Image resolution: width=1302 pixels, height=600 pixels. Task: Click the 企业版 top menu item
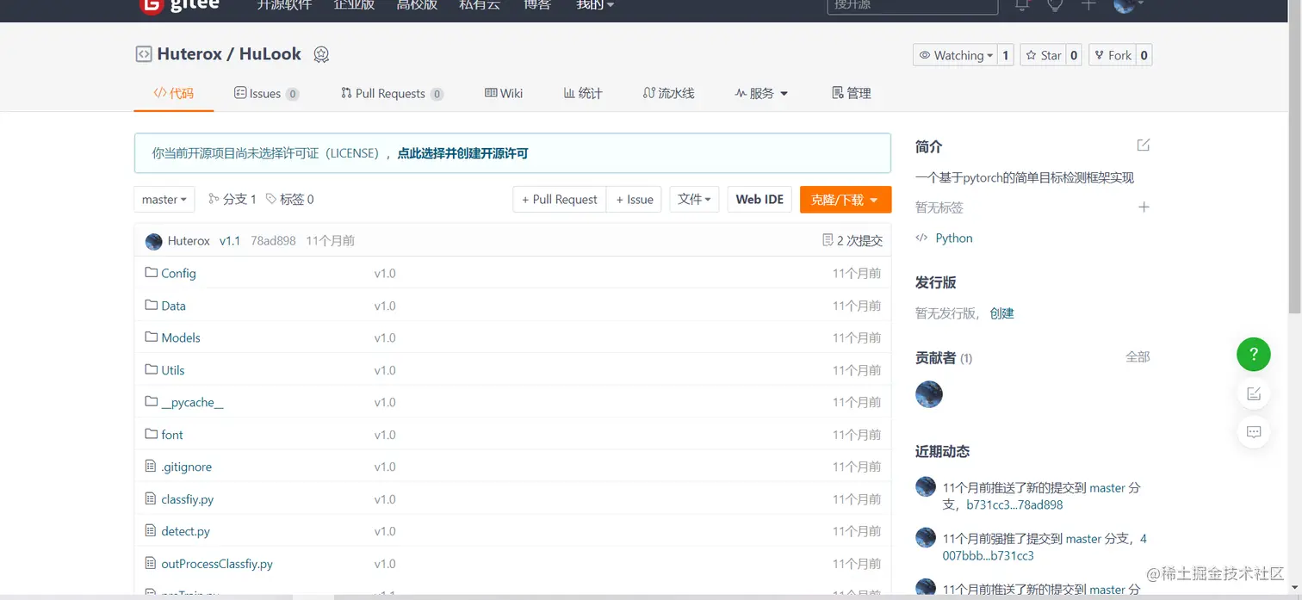354,5
